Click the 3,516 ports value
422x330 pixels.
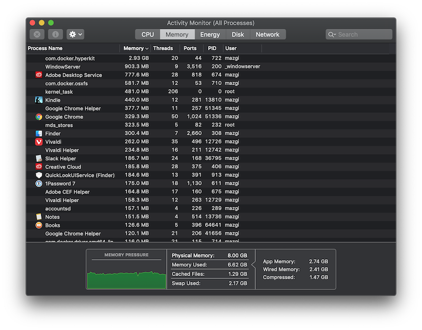pos(194,67)
